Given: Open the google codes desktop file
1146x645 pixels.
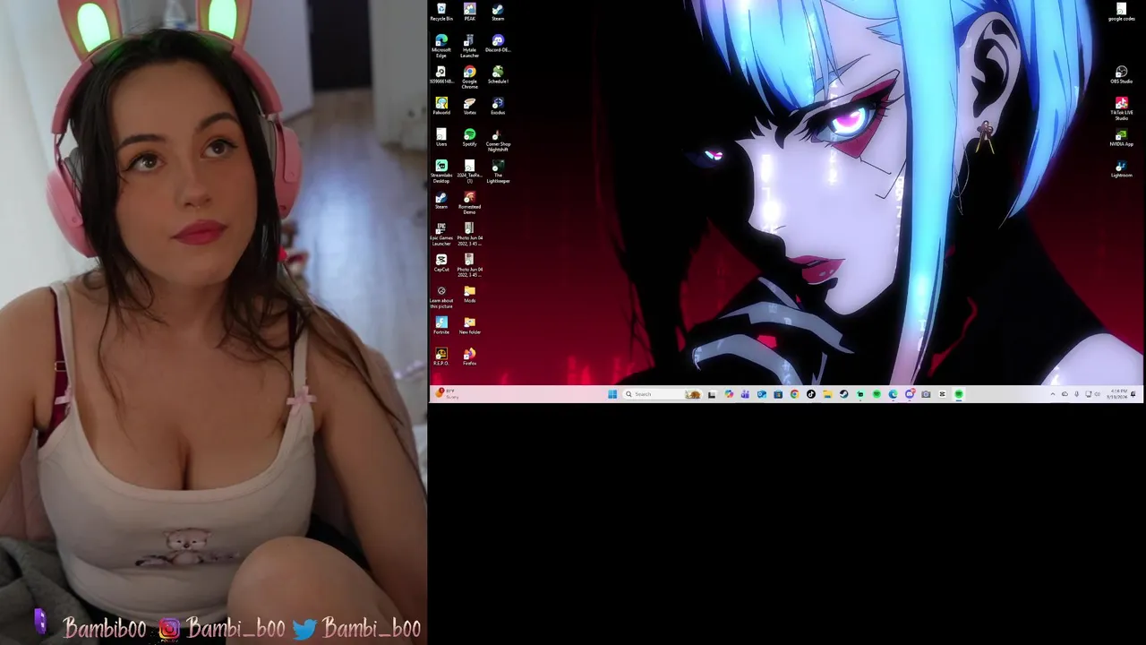Looking at the screenshot, I should point(1121,12).
